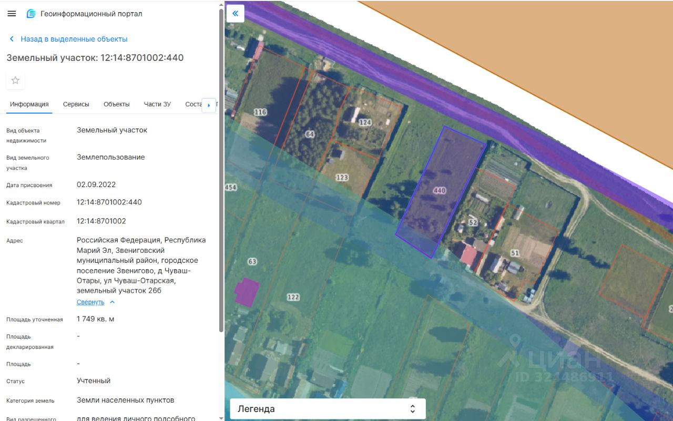Show more tabs with right arrow
The image size is (673, 421).
click(209, 105)
